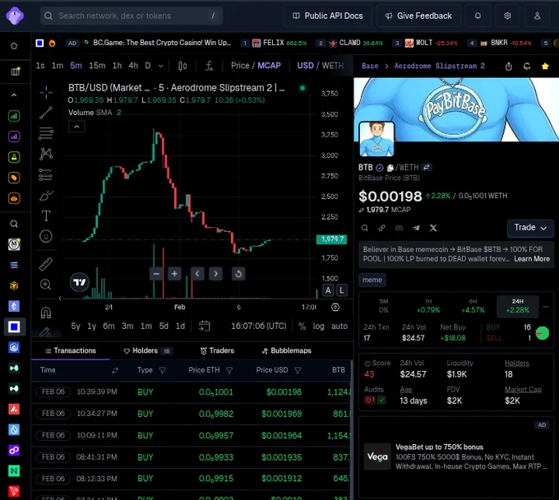The height and width of the screenshot is (500, 559).
Task: Filter transactions by Price USD
Action: coord(298,371)
